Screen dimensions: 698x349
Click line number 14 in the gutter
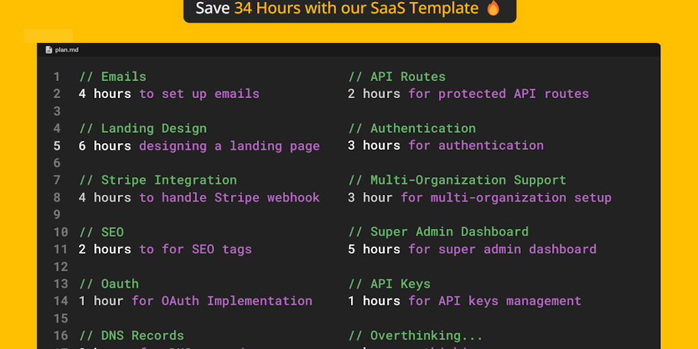click(x=61, y=301)
